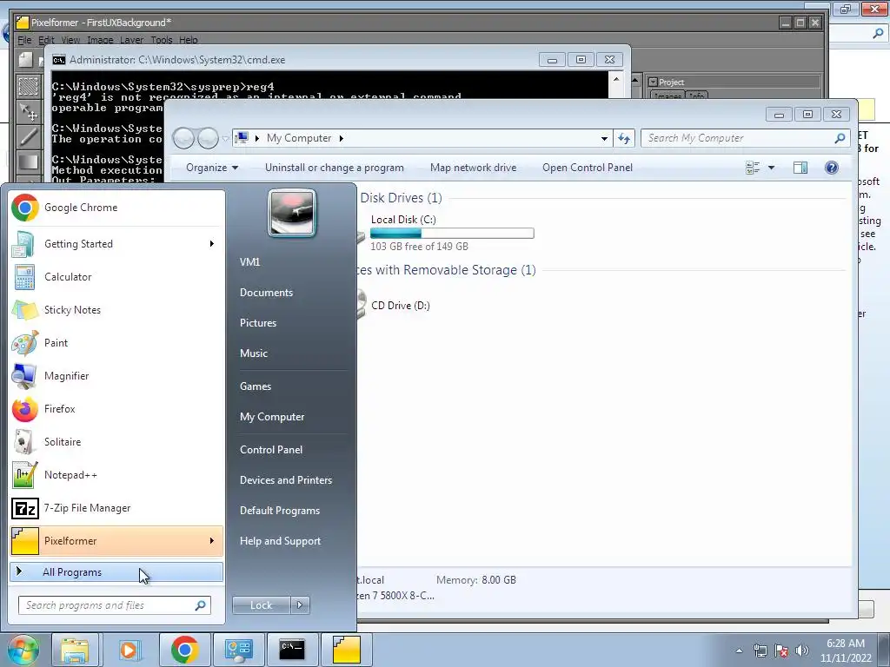Toggle the preview pane in My Computer
This screenshot has height=667, width=890.
(800, 168)
